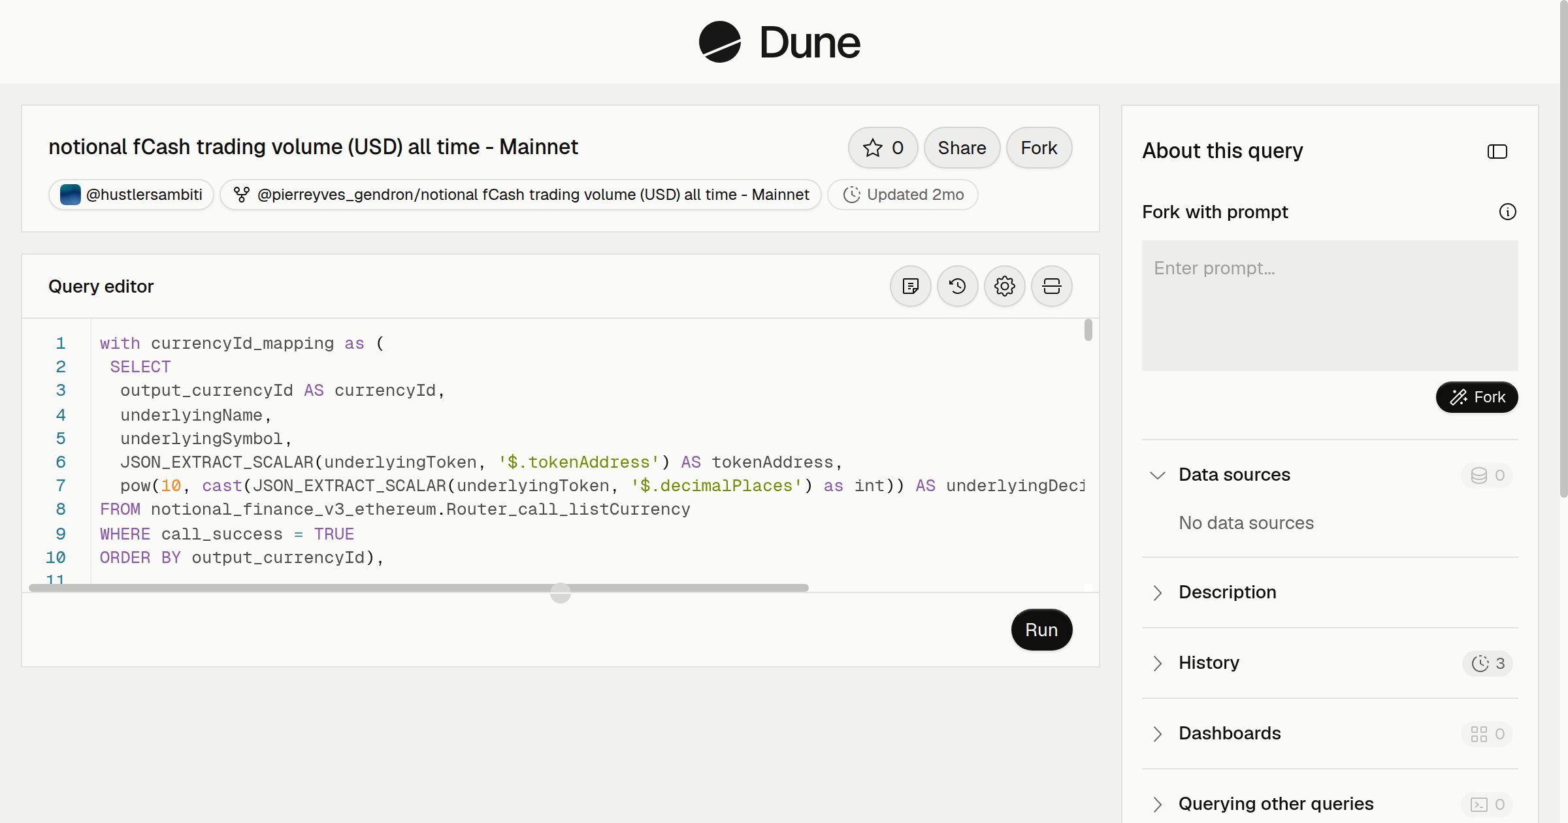Click the query notes icon in editor toolbar

click(x=911, y=286)
